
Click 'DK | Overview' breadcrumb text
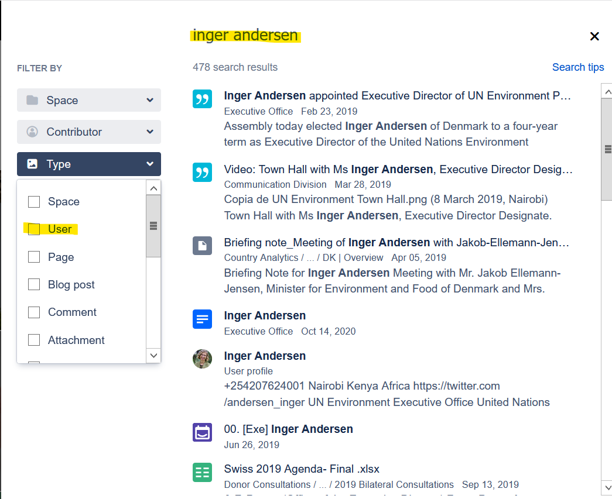point(353,257)
